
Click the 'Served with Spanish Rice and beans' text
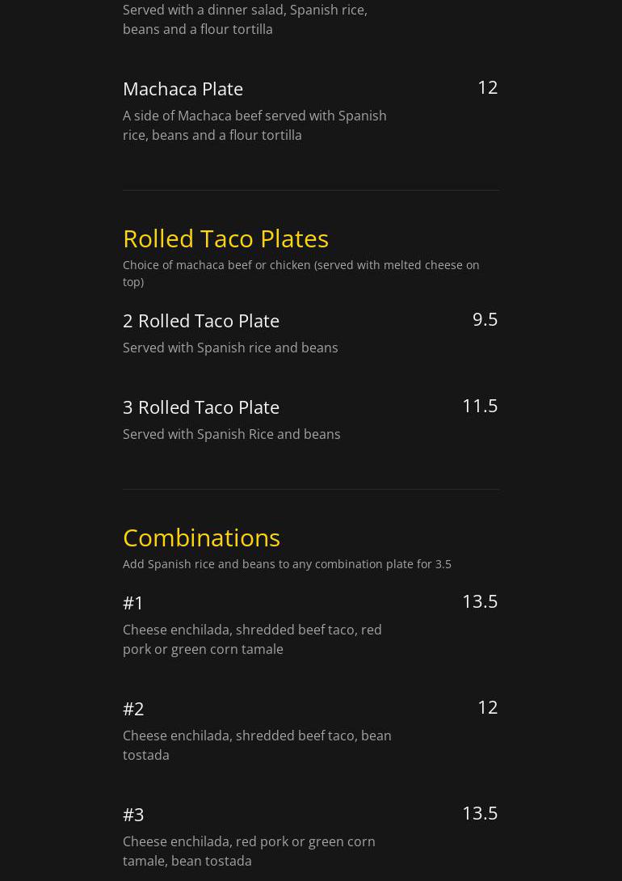(x=231, y=434)
